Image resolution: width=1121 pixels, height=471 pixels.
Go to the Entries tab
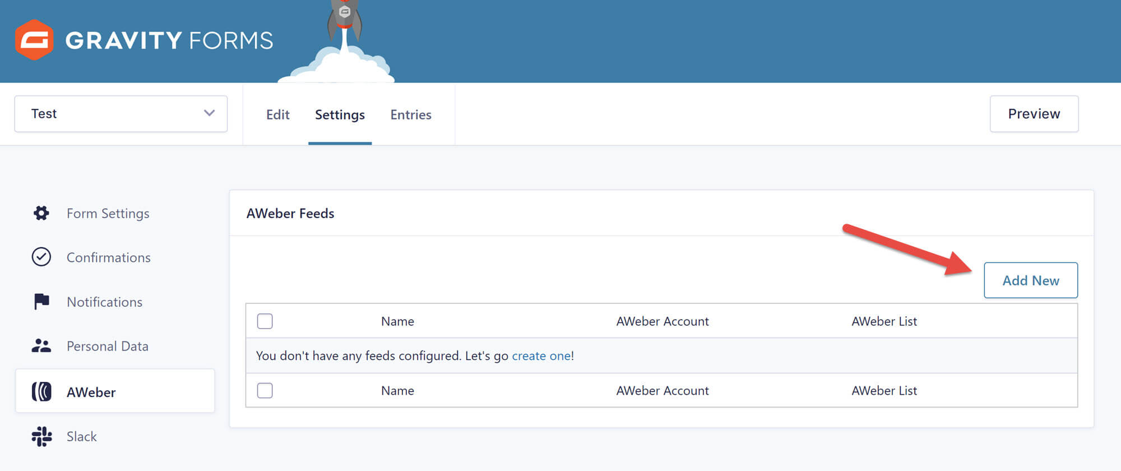pyautogui.click(x=411, y=114)
